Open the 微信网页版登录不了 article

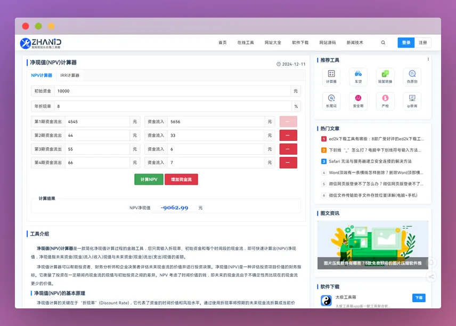[376, 184]
